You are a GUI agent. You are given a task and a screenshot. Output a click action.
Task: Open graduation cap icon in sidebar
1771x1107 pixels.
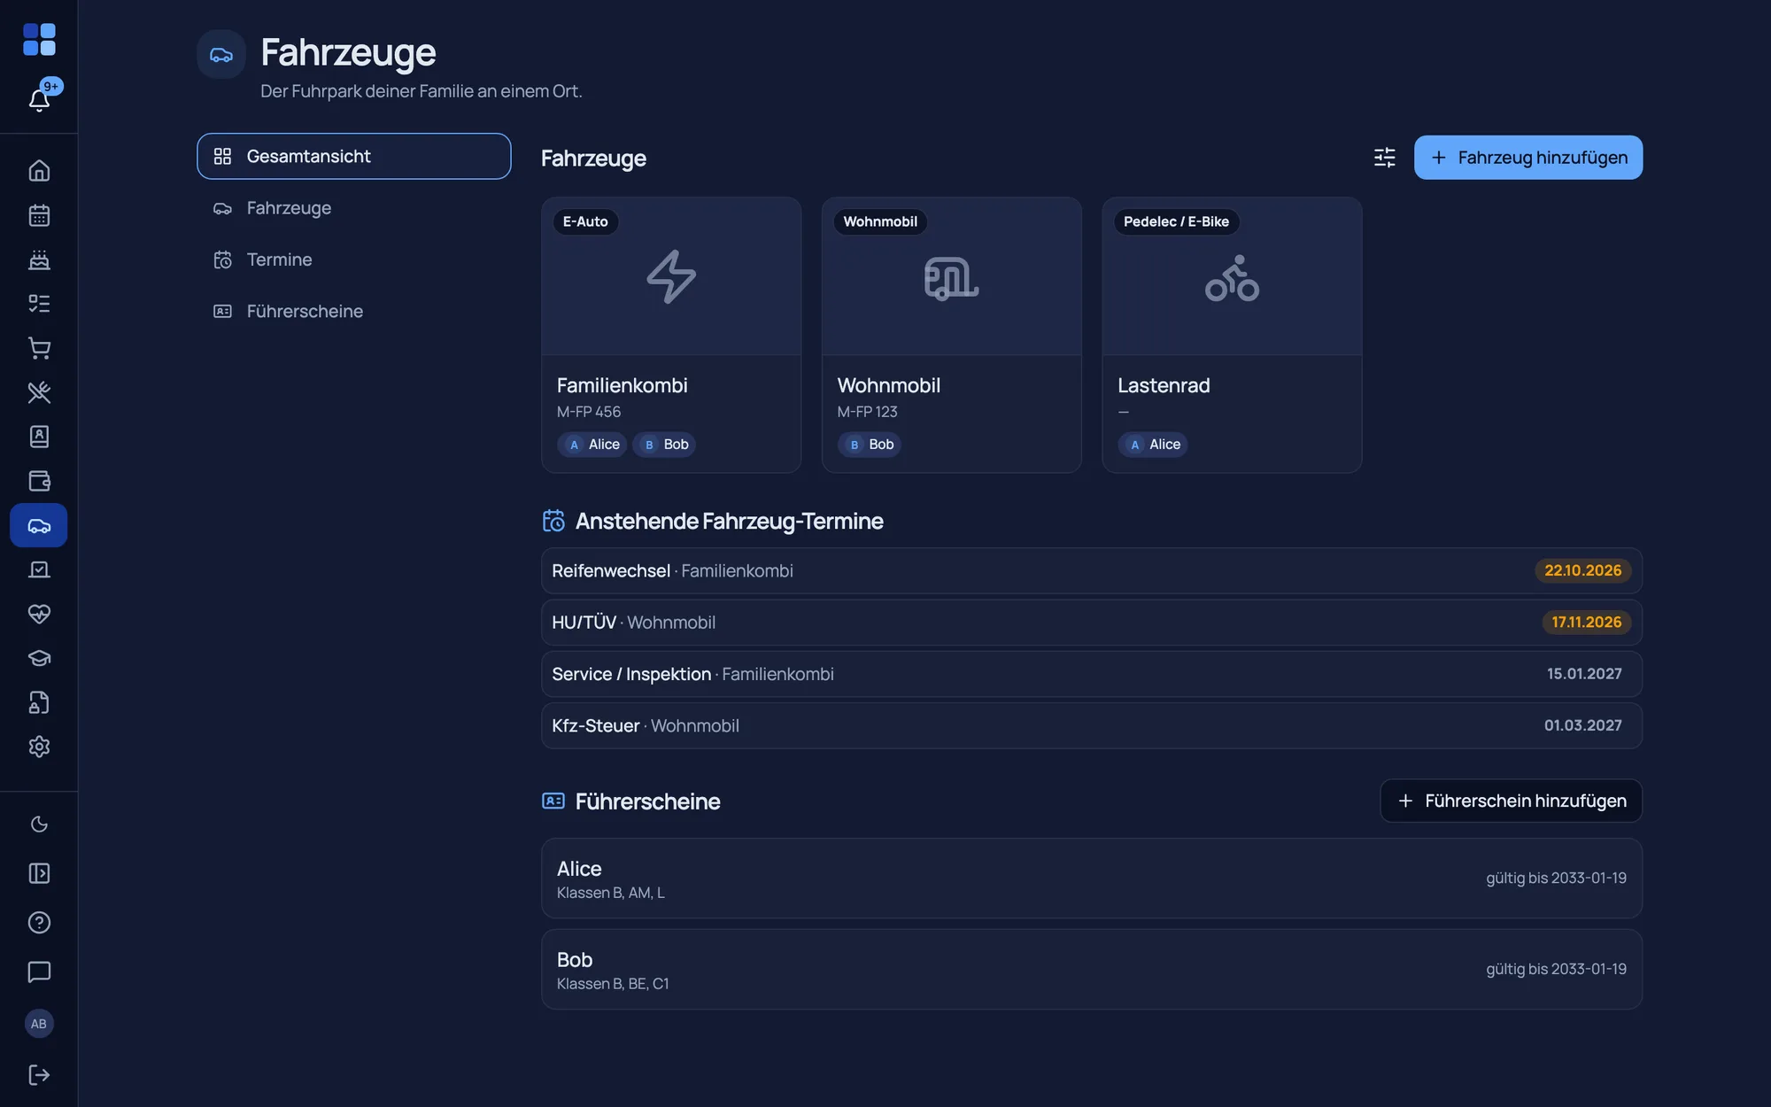[39, 658]
